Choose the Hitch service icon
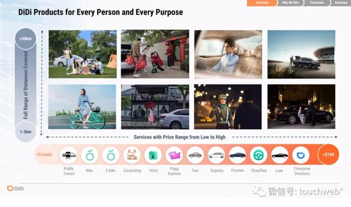The height and width of the screenshot is (207, 351). click(x=153, y=155)
